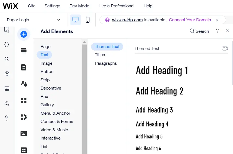The width and height of the screenshot is (233, 154).
Task: Click the category list scrollbar
Action: [x=84, y=99]
